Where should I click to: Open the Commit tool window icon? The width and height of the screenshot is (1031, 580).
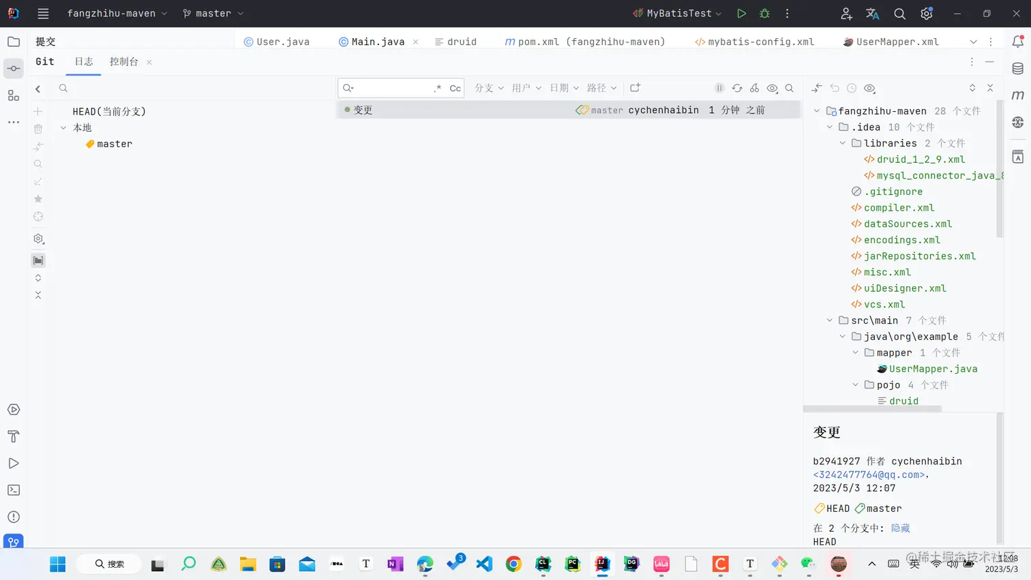click(x=14, y=68)
